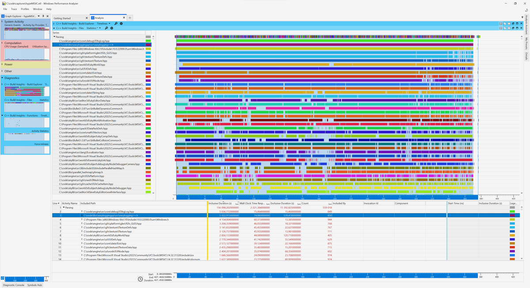The image size is (530, 288).
Task: Open search in Build Explorer panel
Action: (116, 23)
